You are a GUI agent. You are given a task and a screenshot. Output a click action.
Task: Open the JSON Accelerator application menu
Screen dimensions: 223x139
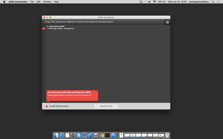pyautogui.click(x=18, y=2)
